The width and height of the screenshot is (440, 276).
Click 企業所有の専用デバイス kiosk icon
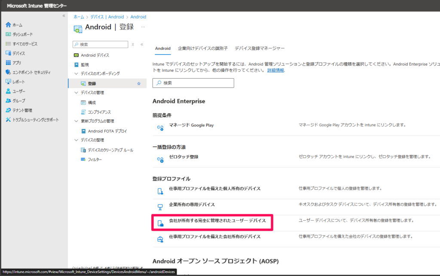[160, 207]
